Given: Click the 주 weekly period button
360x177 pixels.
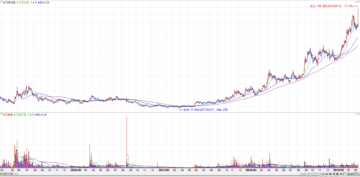Looking at the screenshot, I should (1, 174).
